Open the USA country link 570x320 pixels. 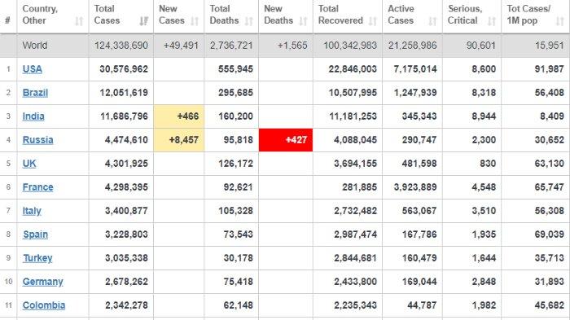click(x=33, y=69)
